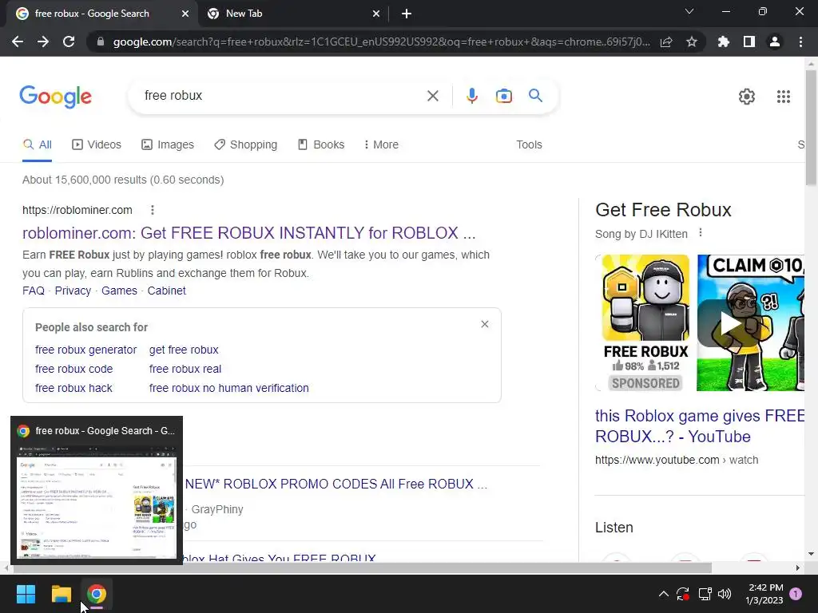Open the Chrome three-dot menu
The width and height of the screenshot is (818, 613).
(x=800, y=42)
